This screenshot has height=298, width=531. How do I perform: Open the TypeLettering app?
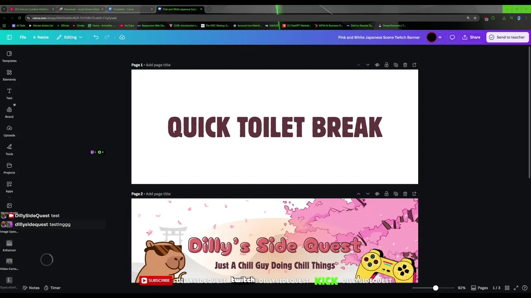pyautogui.click(x=9, y=283)
